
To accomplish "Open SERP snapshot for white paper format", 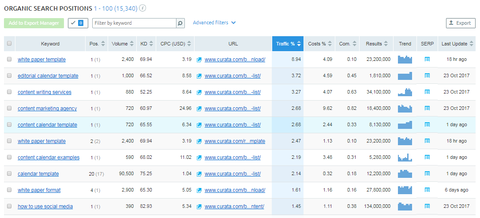I will (427, 190).
